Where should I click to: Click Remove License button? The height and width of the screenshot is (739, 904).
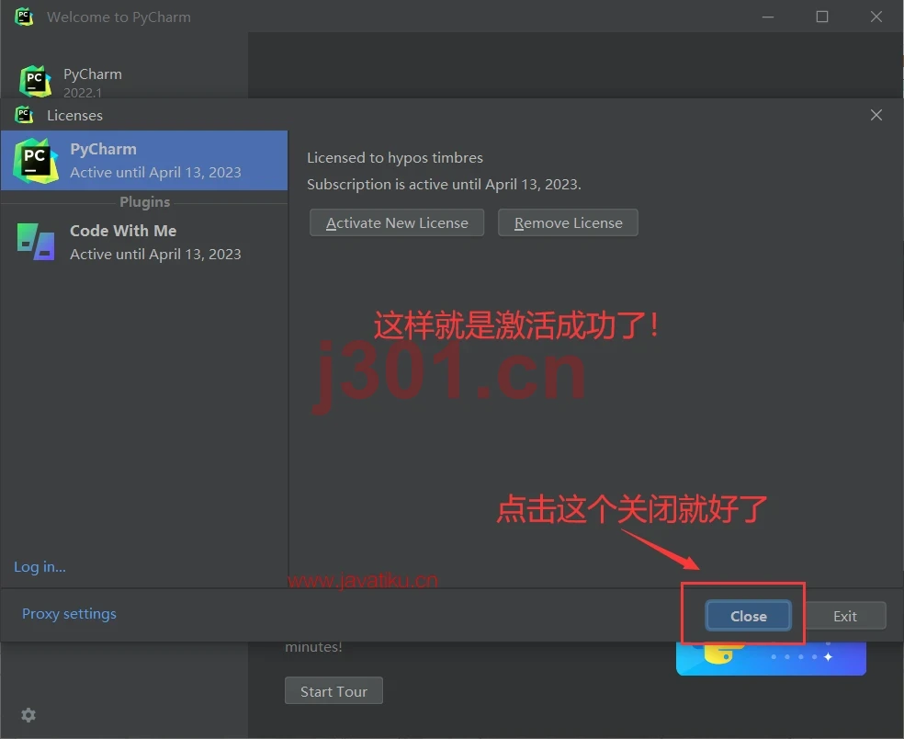568,222
